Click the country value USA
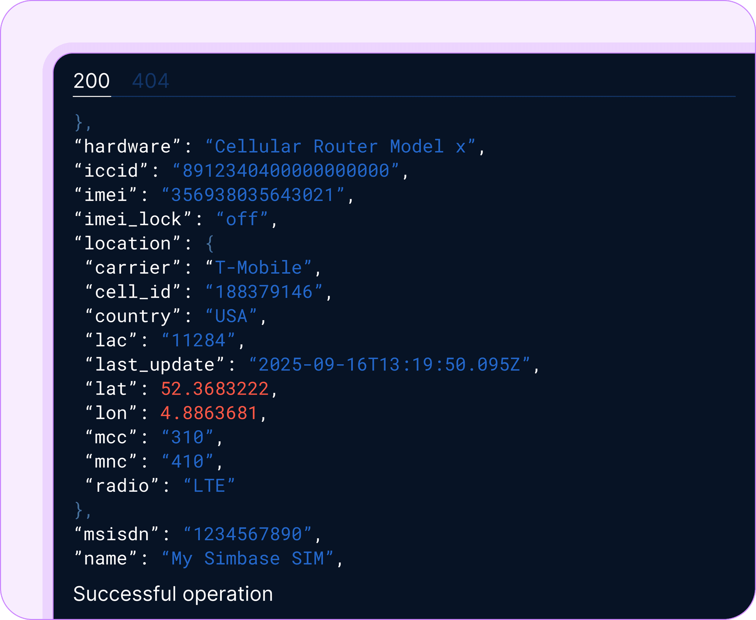The width and height of the screenshot is (756, 620). [x=230, y=316]
